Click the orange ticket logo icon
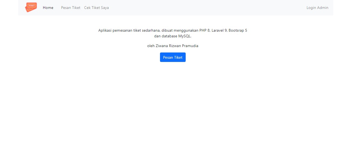The image size is (357, 155). click(31, 7)
